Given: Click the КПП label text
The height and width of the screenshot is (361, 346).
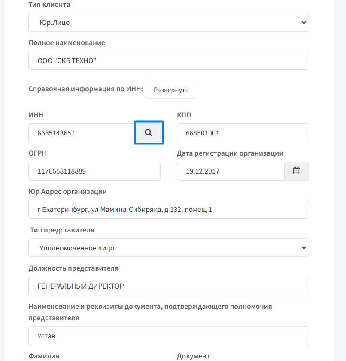Looking at the screenshot, I should [x=184, y=115].
